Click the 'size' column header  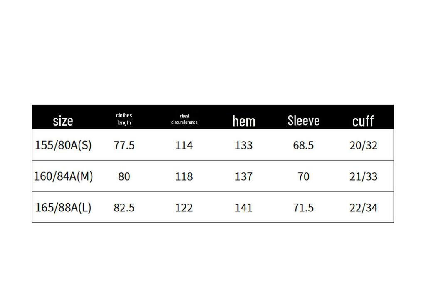63,121
